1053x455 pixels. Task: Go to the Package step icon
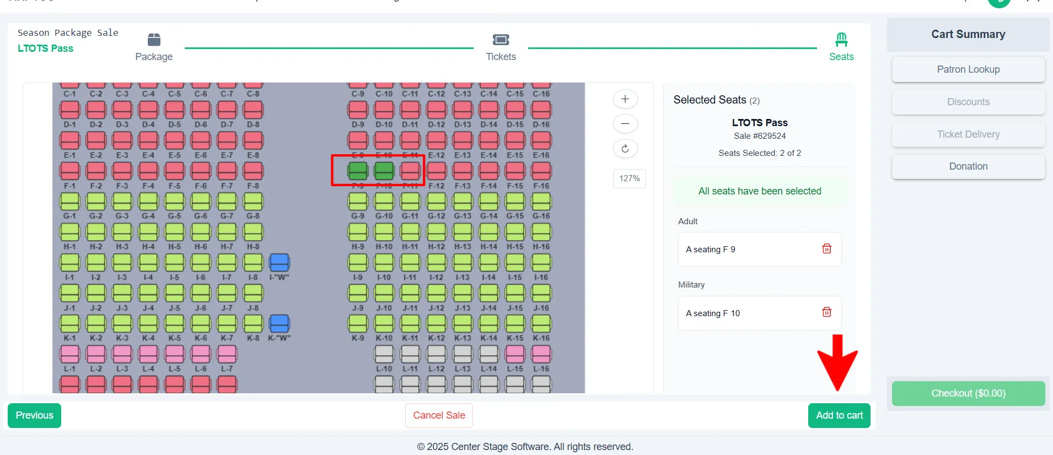pyautogui.click(x=154, y=40)
